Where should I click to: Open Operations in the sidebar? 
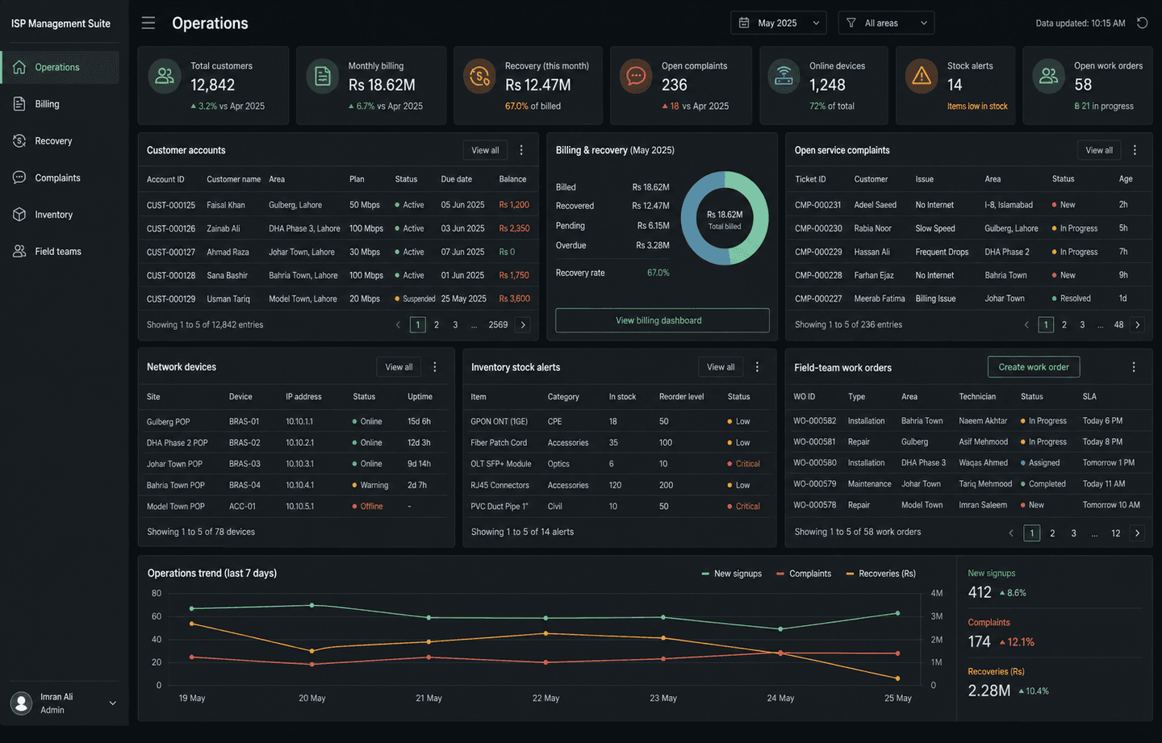click(x=61, y=67)
